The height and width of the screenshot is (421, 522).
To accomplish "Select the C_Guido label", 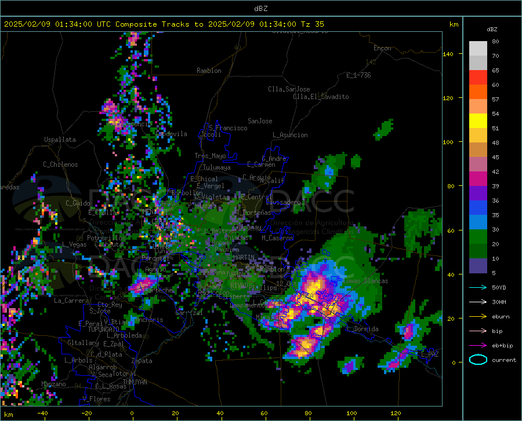I will click(x=78, y=203).
